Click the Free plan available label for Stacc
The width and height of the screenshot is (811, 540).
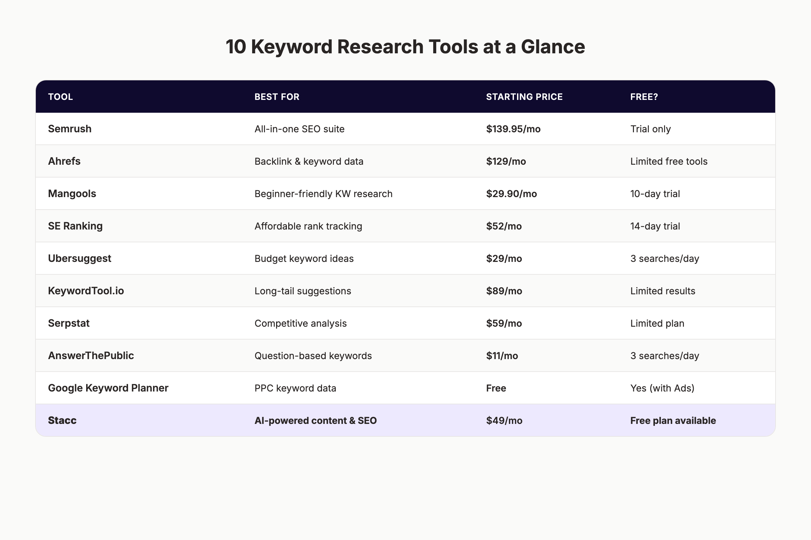tap(672, 420)
